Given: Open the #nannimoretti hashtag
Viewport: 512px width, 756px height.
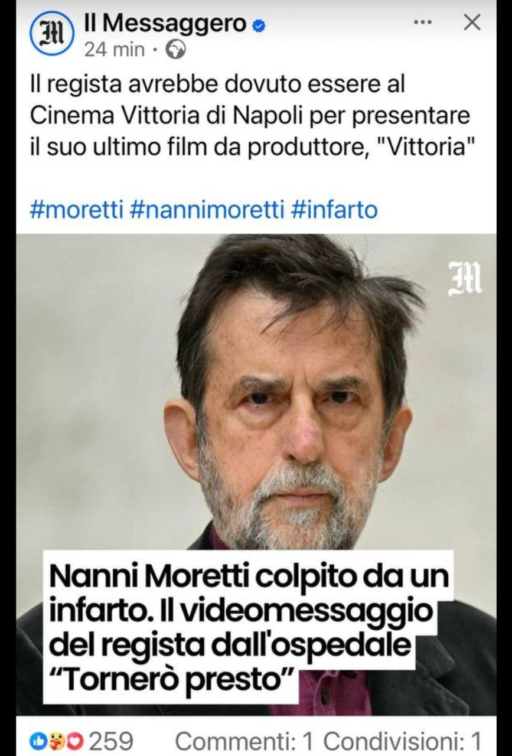Looking at the screenshot, I should click(207, 210).
